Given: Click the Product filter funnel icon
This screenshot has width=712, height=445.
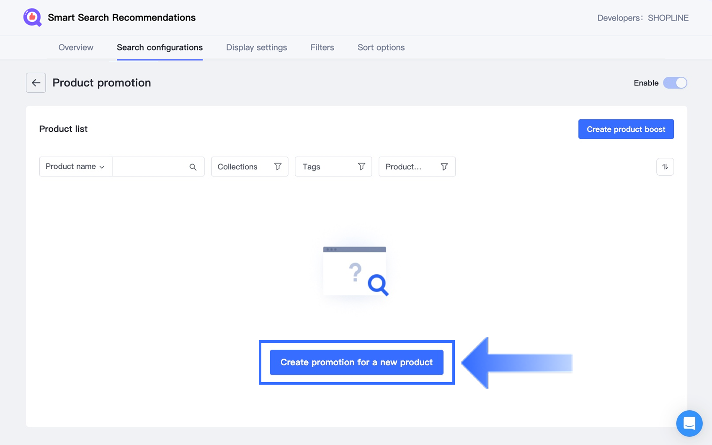Looking at the screenshot, I should (444, 167).
